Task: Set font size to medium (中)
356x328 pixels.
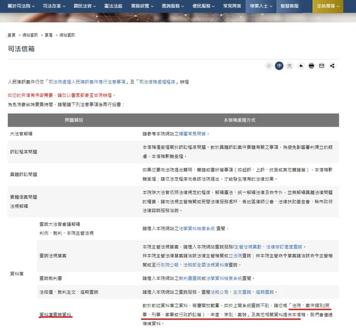Action: point(279,66)
